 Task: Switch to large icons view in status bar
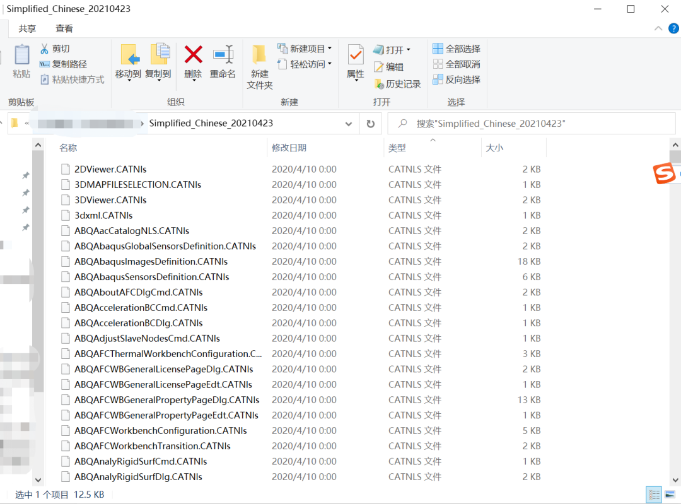[x=670, y=495]
